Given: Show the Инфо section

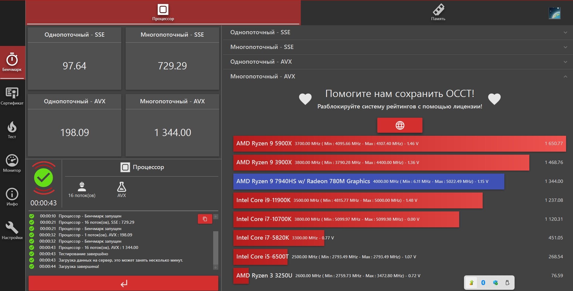Looking at the screenshot, I should click(12, 197).
